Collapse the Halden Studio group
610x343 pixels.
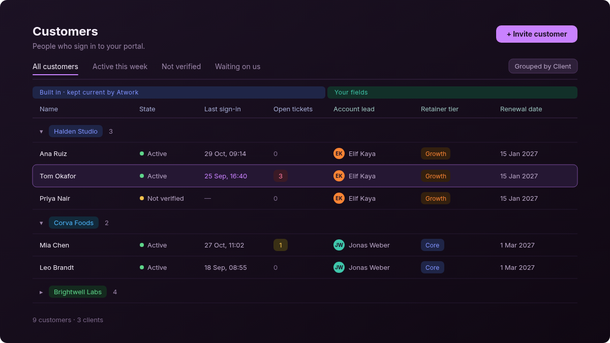[x=42, y=132]
